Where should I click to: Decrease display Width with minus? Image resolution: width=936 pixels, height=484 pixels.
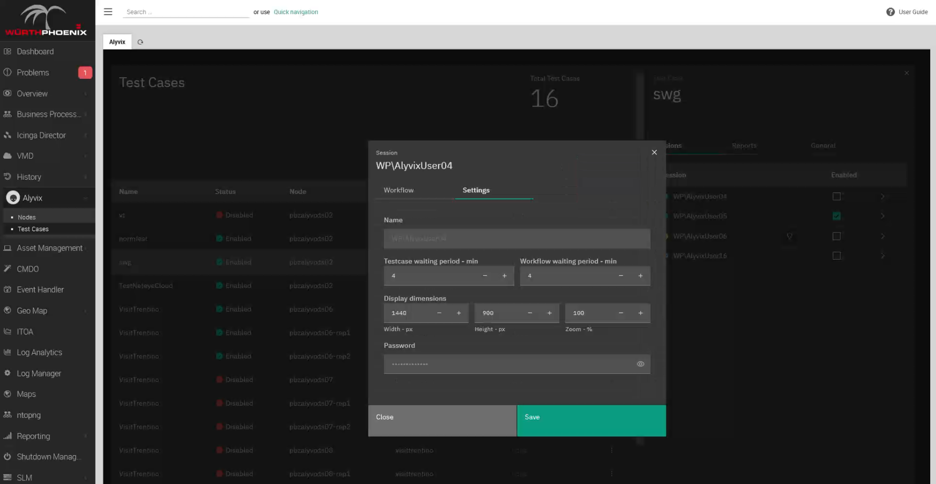pyautogui.click(x=439, y=313)
